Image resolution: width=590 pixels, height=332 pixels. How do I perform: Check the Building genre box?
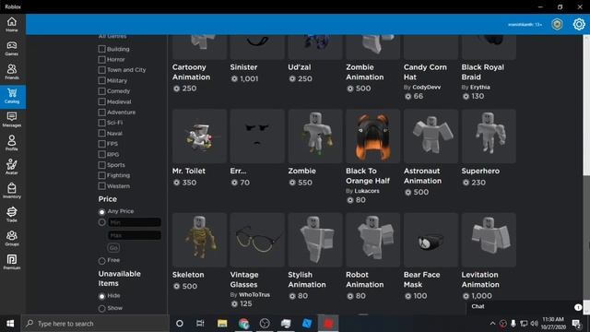click(101, 49)
